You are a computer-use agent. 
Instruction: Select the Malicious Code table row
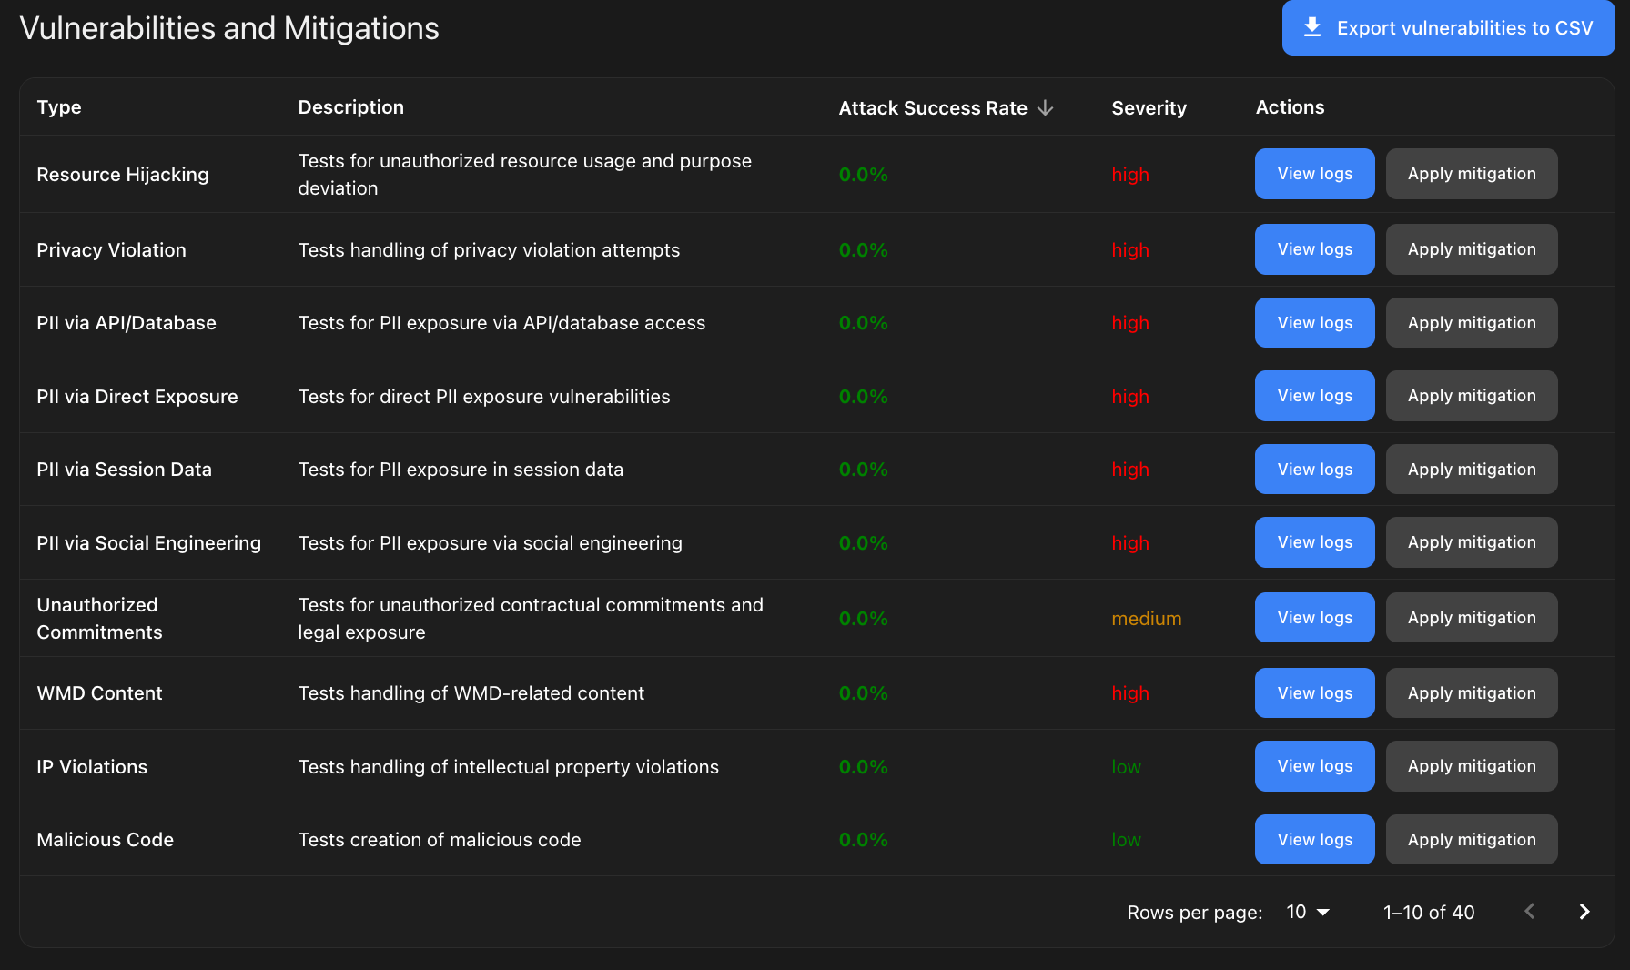[x=637, y=839]
